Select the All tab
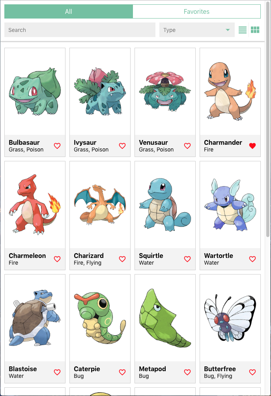This screenshot has width=271, height=396. pyautogui.click(x=69, y=11)
